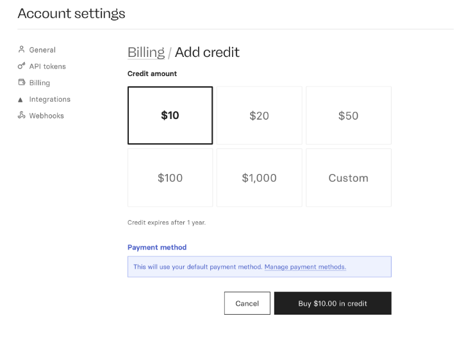Open Manage payment methods link

click(305, 267)
